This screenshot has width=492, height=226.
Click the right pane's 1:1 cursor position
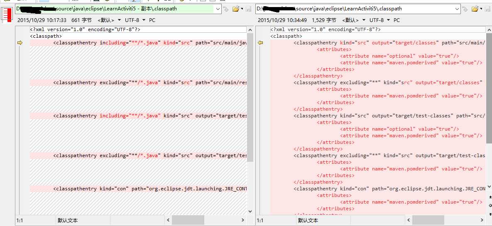coord(260,221)
